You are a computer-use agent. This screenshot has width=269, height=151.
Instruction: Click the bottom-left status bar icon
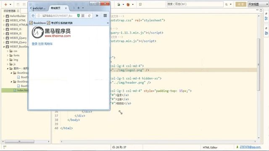pyautogui.click(x=5, y=147)
